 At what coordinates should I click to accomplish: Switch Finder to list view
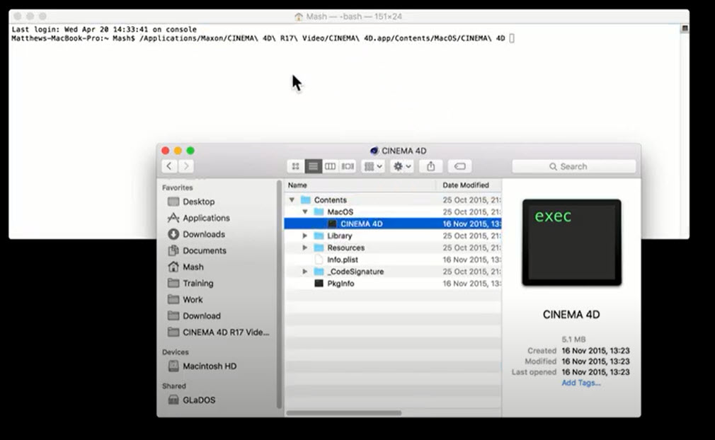pos(313,166)
